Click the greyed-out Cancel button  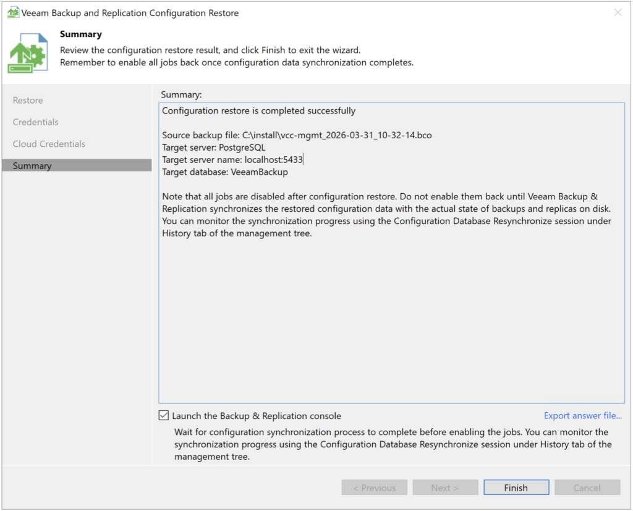click(x=587, y=488)
